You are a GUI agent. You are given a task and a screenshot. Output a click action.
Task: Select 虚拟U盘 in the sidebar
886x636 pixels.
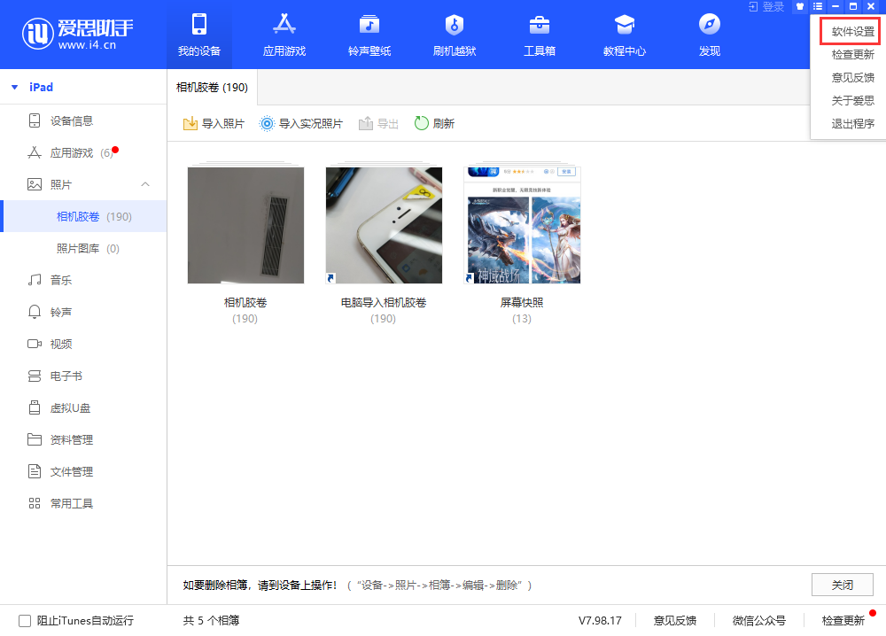[x=70, y=407]
